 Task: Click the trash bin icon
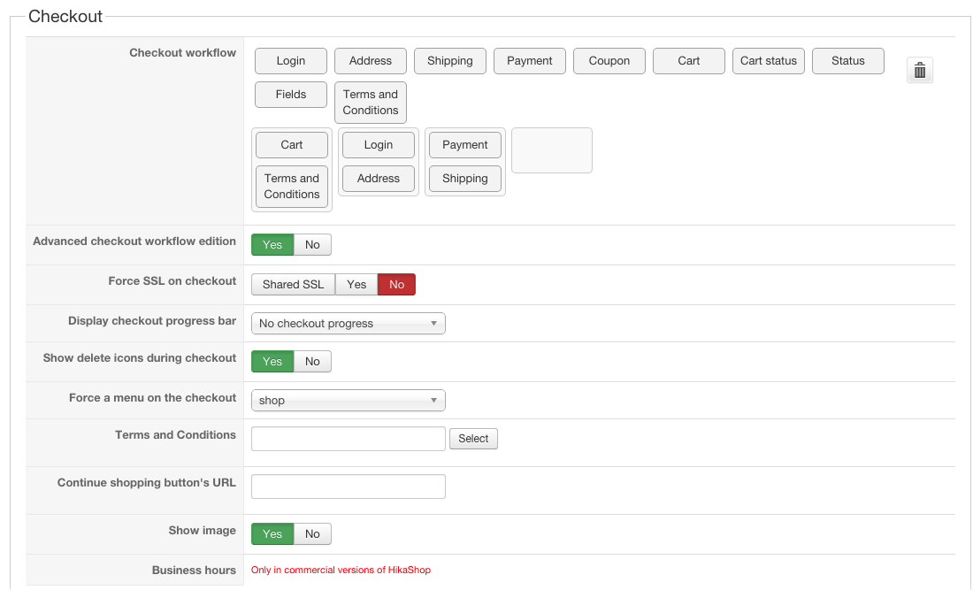(x=920, y=71)
